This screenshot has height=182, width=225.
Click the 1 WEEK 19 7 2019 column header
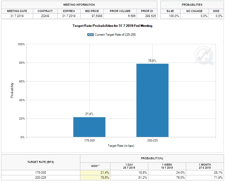click(167, 166)
